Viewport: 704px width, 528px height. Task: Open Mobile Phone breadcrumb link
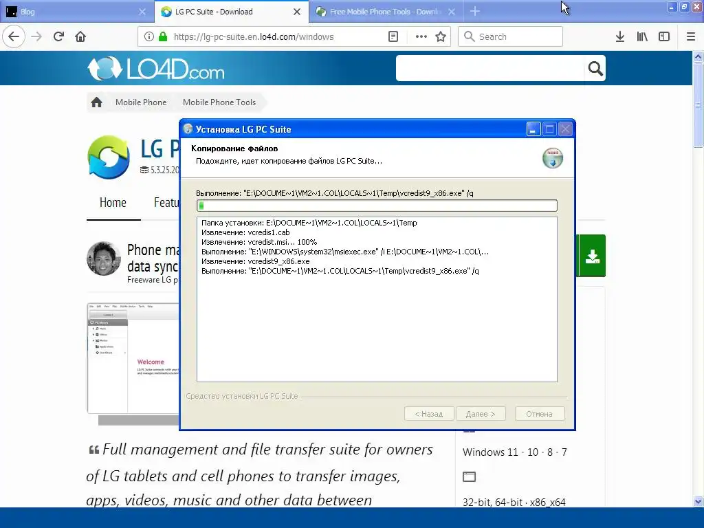click(141, 102)
